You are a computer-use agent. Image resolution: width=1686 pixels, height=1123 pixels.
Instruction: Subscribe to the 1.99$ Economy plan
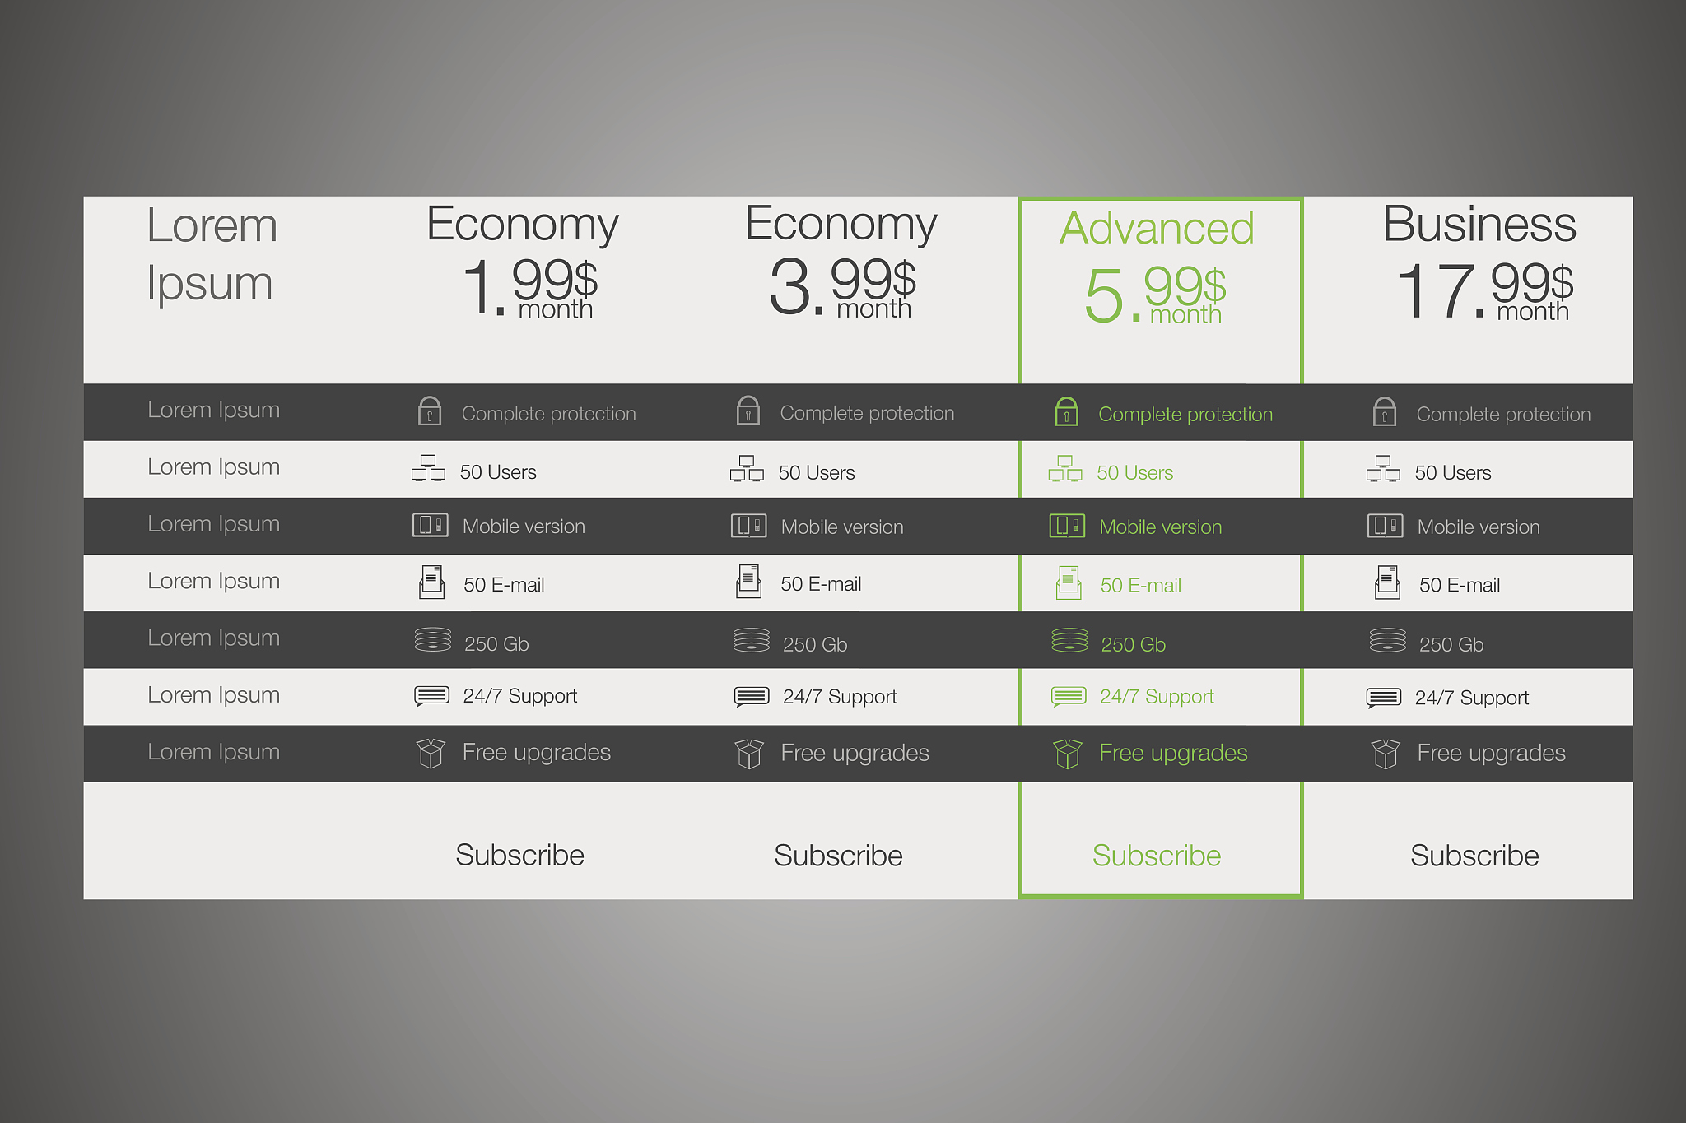pos(519,855)
